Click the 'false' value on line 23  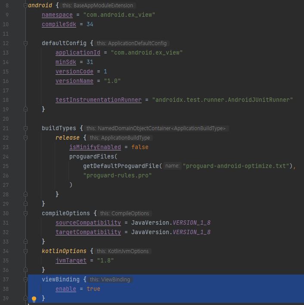click(x=140, y=147)
